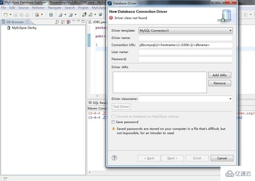Click the 'Driver class not found' message
The width and height of the screenshot is (255, 181).
(130, 18)
